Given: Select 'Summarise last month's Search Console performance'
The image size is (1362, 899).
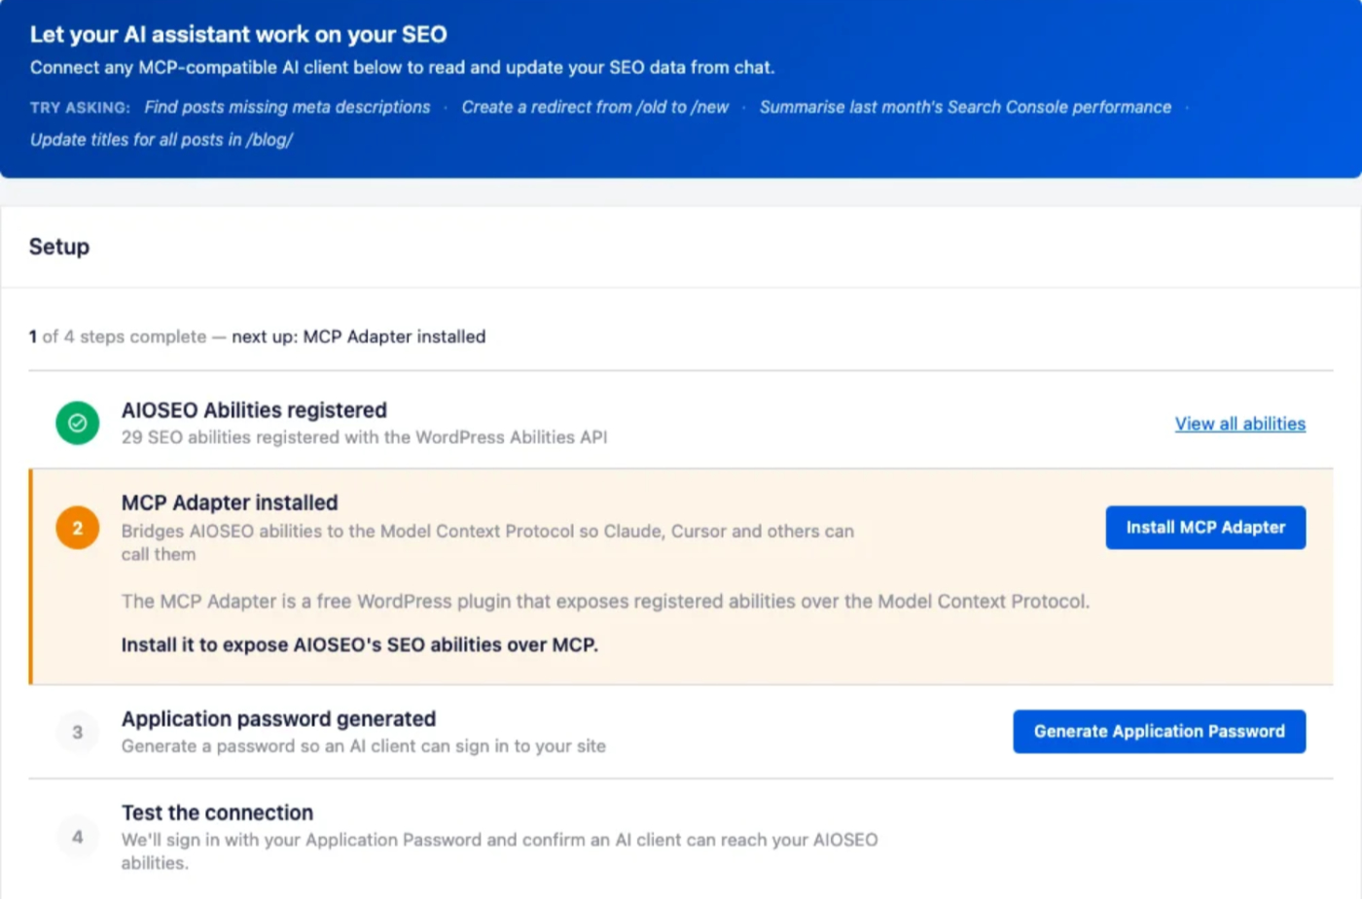Looking at the screenshot, I should [965, 107].
